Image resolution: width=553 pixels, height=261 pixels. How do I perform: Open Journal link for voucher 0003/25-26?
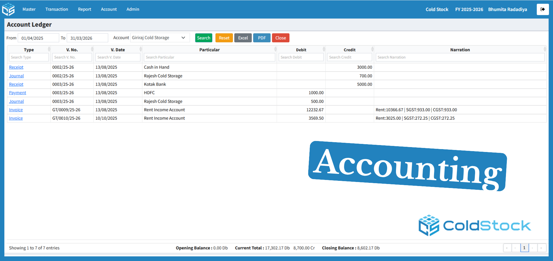click(x=16, y=101)
